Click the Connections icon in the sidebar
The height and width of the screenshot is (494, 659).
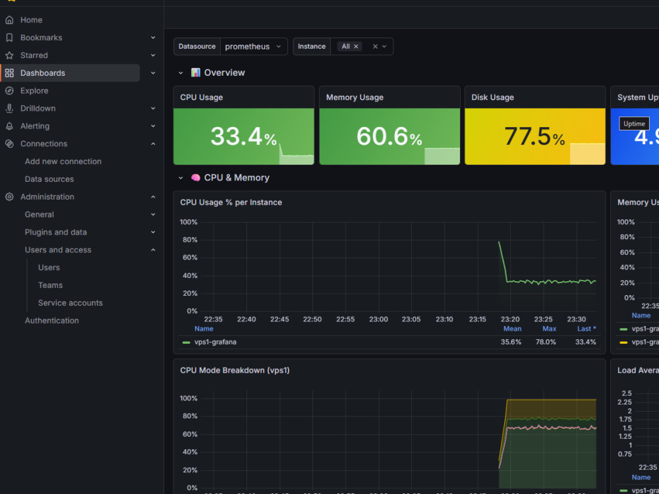click(x=9, y=143)
